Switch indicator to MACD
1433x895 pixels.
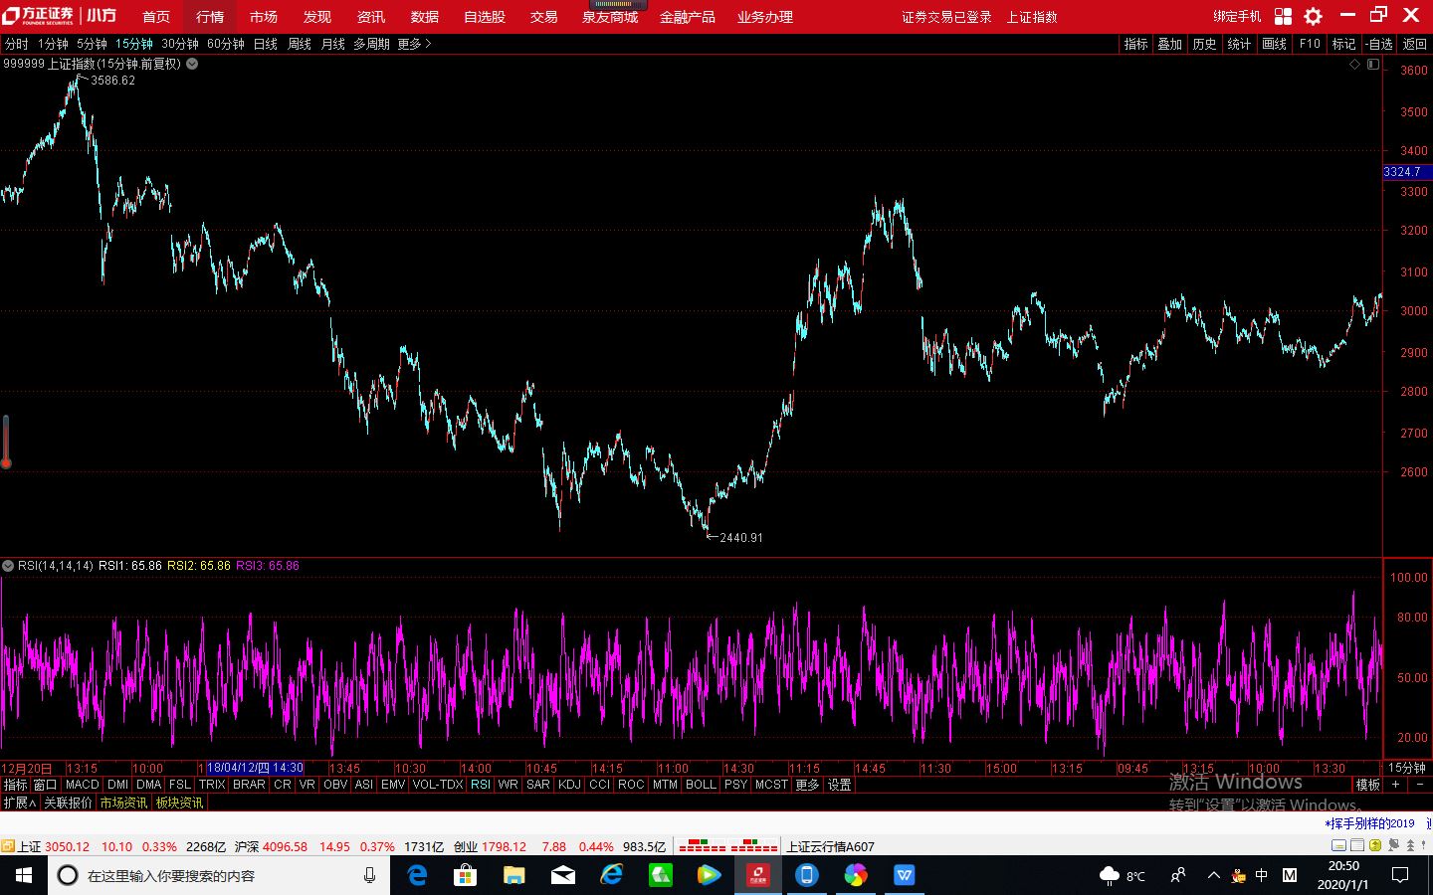pyautogui.click(x=83, y=785)
